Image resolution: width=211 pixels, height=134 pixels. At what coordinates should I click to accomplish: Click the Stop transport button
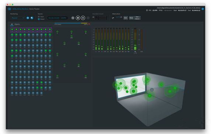click(x=78, y=18)
